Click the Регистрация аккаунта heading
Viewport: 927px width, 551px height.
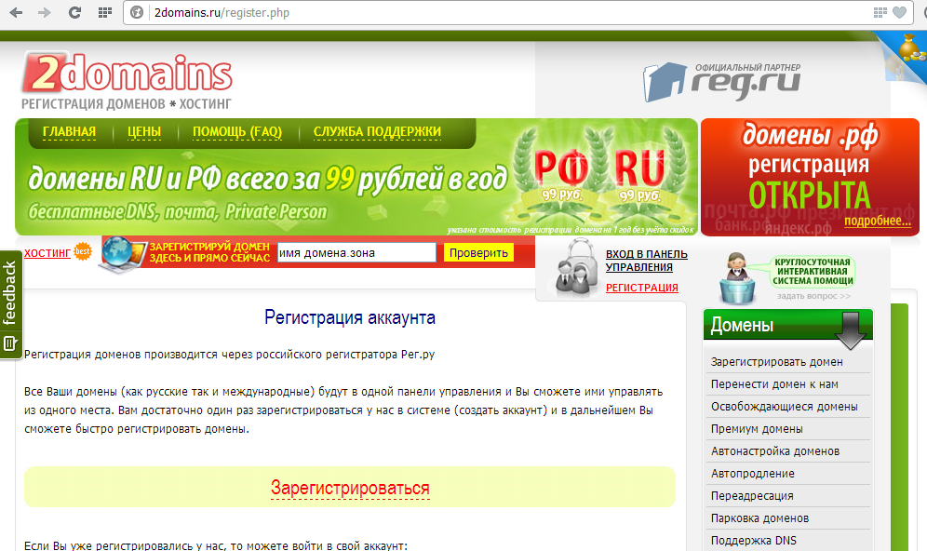tap(350, 317)
